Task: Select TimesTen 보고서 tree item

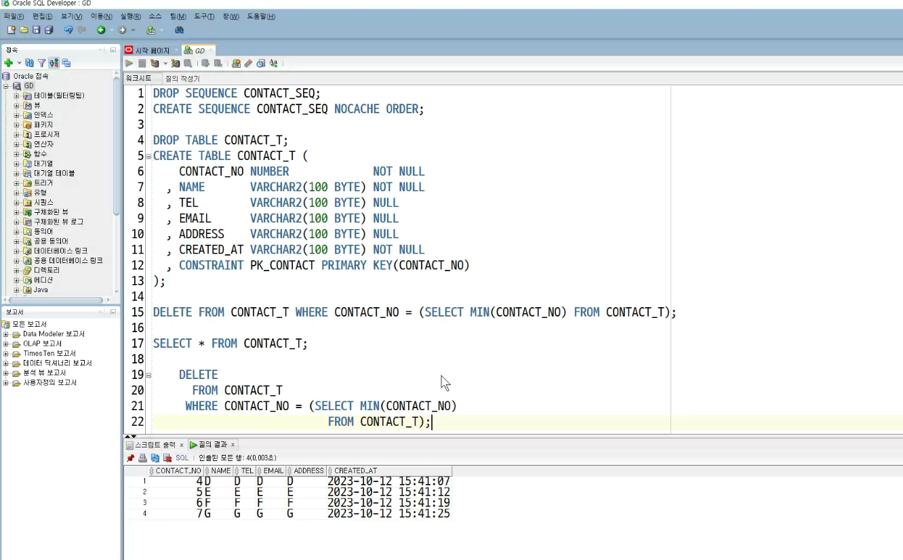Action: [x=49, y=353]
